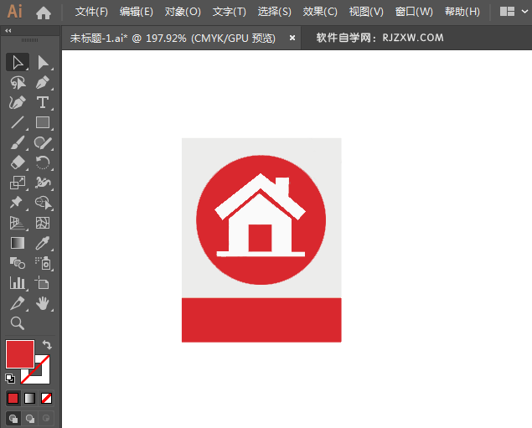Viewport: 532px width, 428px height.
Task: Choose the Scale tool
Action: coord(18,183)
